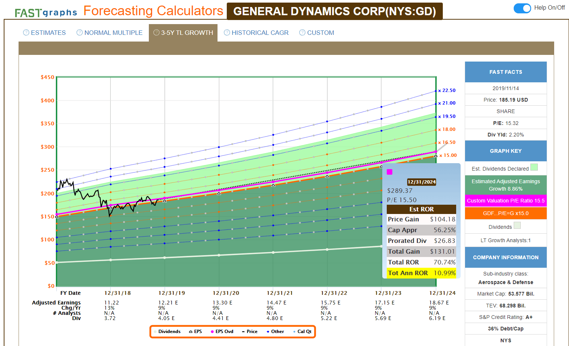Screen dimensions: 569x346
Task: Click the 36% Debt/Cap entry
Action: coord(506,329)
